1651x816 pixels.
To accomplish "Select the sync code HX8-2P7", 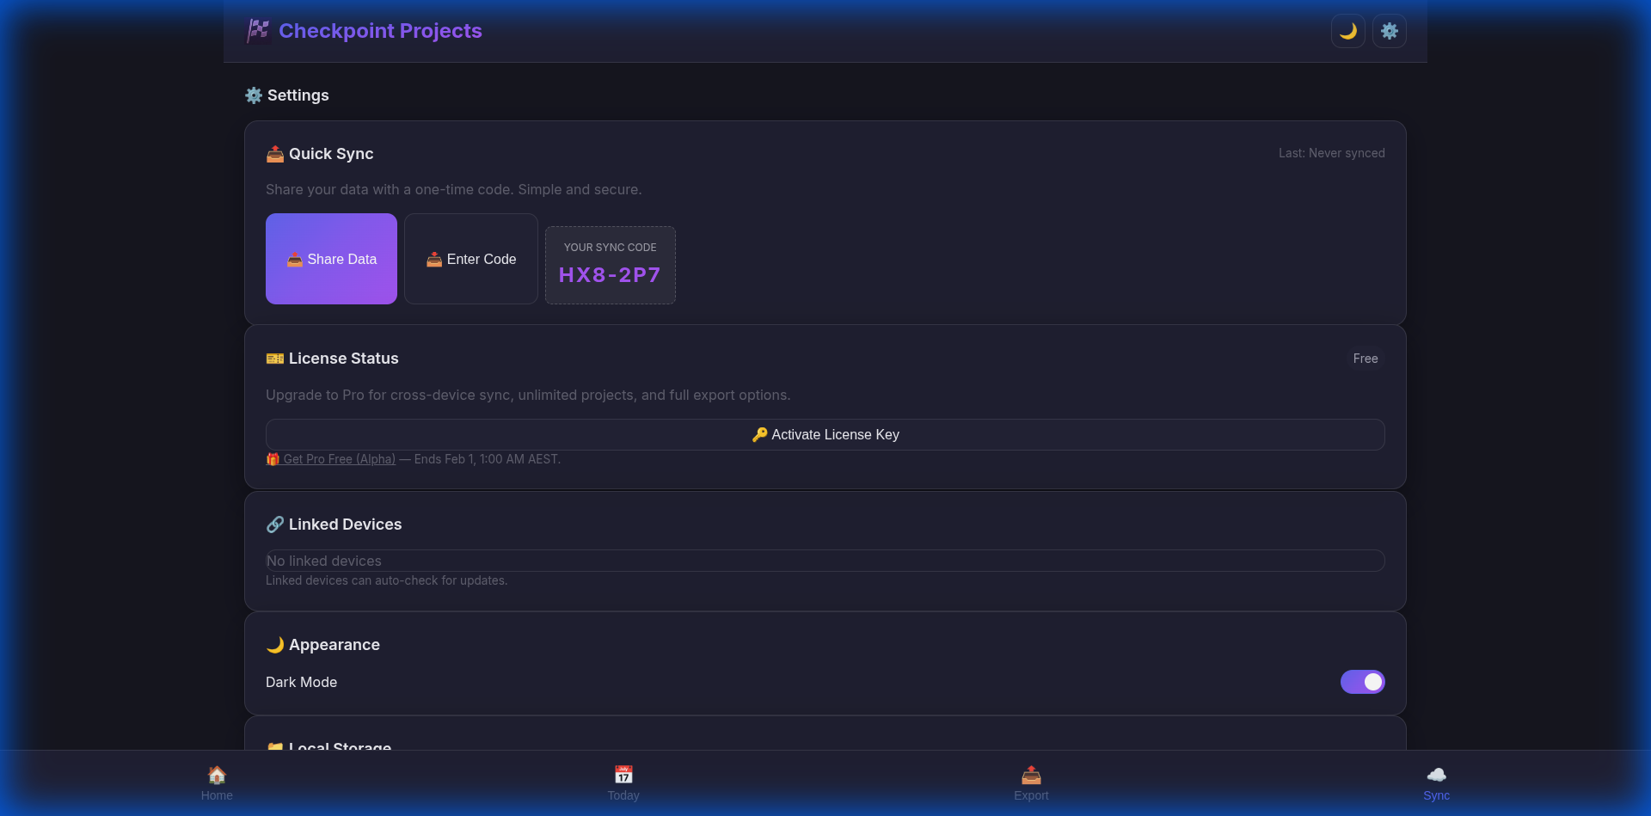I will tap(610, 275).
